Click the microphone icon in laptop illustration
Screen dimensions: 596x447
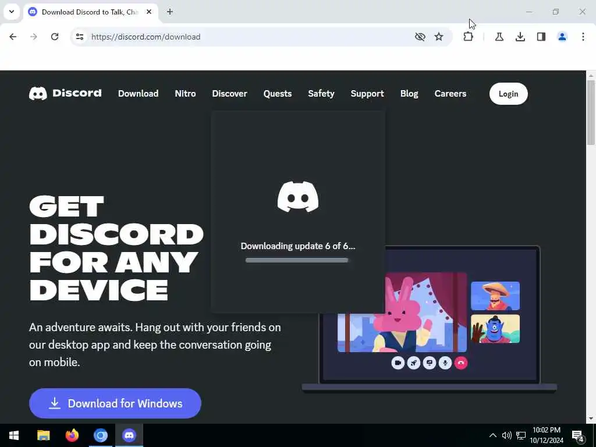tap(445, 363)
